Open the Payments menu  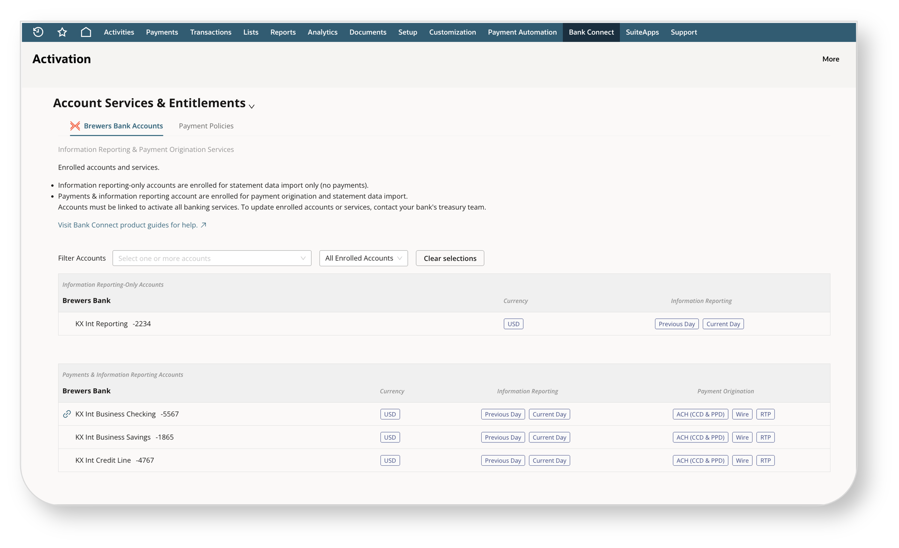pyautogui.click(x=162, y=32)
